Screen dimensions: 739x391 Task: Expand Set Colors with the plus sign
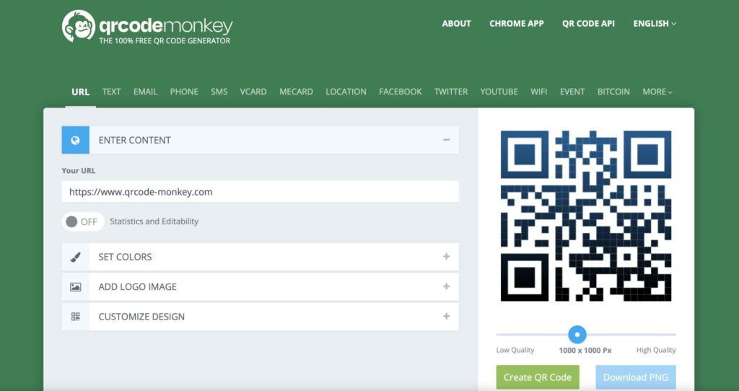click(x=446, y=257)
